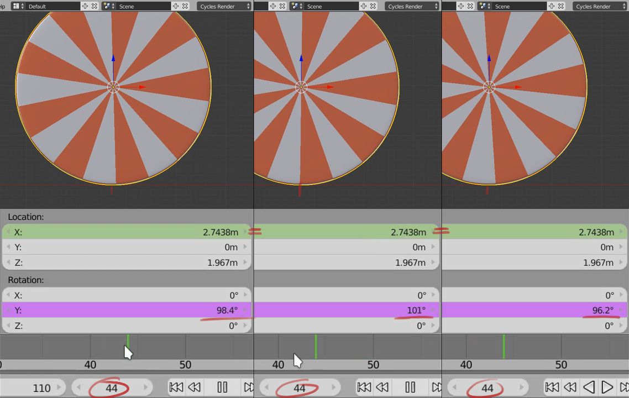The height and width of the screenshot is (398, 629).
Task: Open scene browse icon in middle panel
Action: (296, 6)
